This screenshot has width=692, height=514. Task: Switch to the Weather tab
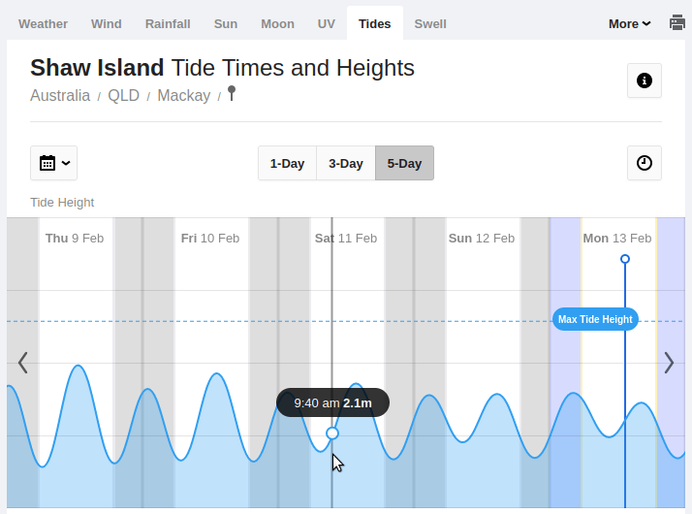pos(43,23)
